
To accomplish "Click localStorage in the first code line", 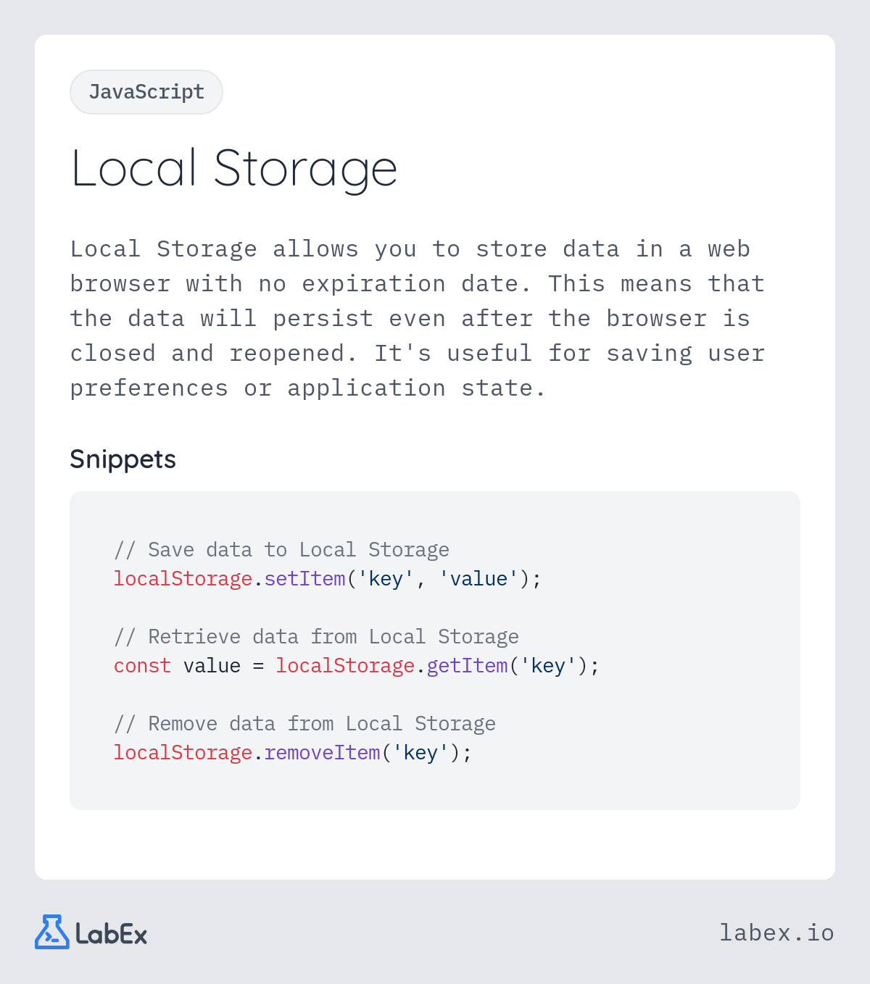I will 183,579.
